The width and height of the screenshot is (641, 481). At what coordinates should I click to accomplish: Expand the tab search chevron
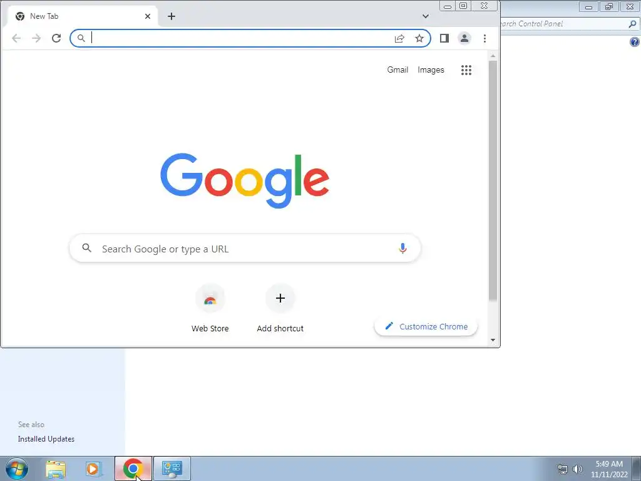coord(426,16)
